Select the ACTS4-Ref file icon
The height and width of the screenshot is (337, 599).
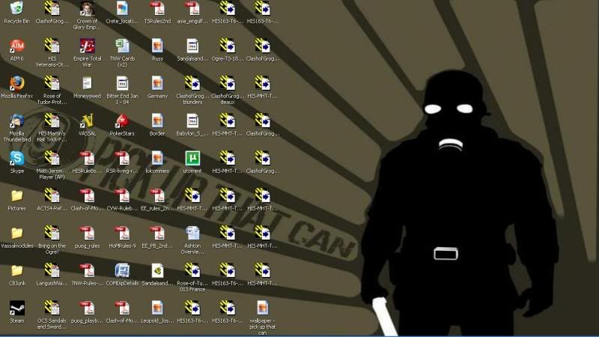(52, 195)
